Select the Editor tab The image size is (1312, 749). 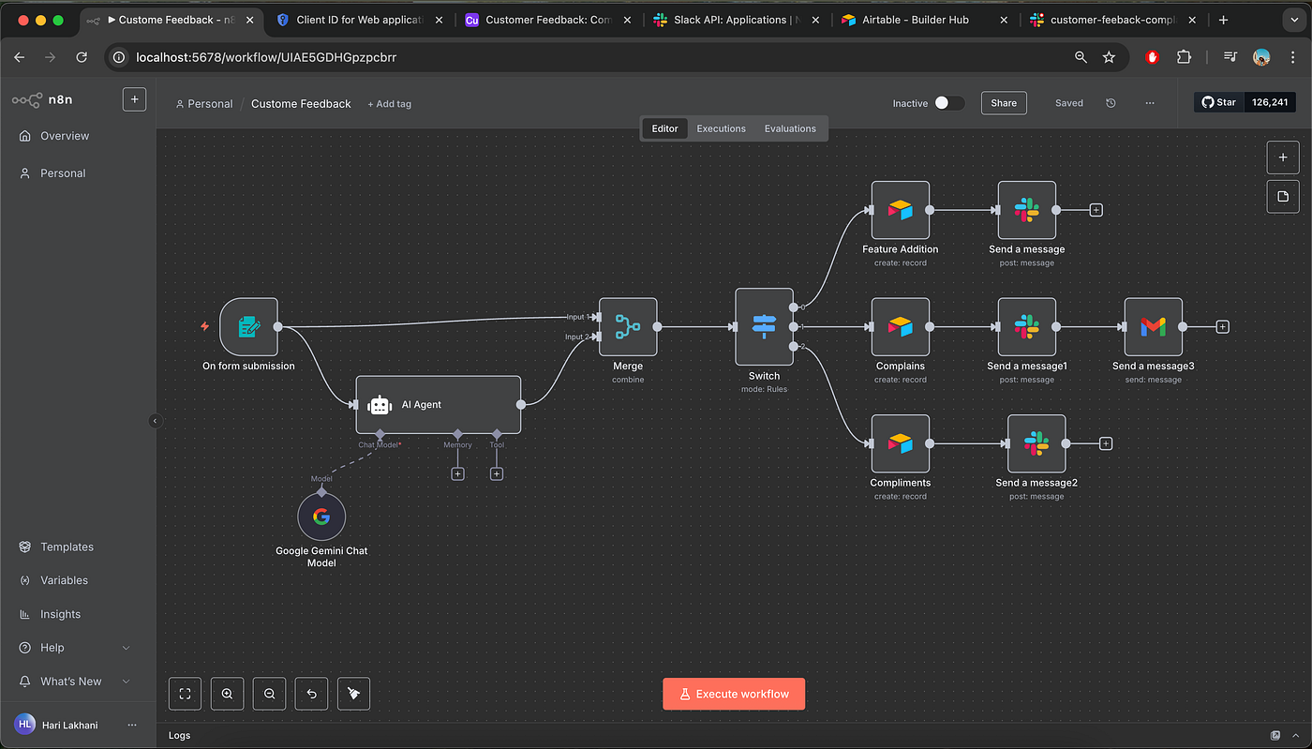click(x=664, y=128)
